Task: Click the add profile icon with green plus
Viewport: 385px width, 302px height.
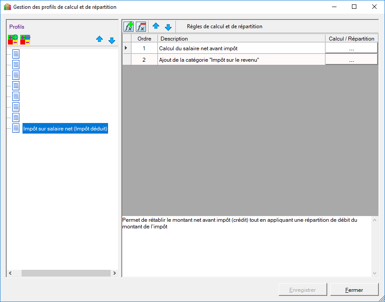Action: [x=13, y=40]
